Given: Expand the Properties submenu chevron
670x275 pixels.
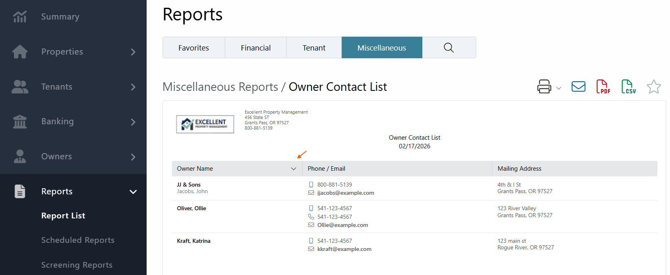Looking at the screenshot, I should (x=133, y=52).
